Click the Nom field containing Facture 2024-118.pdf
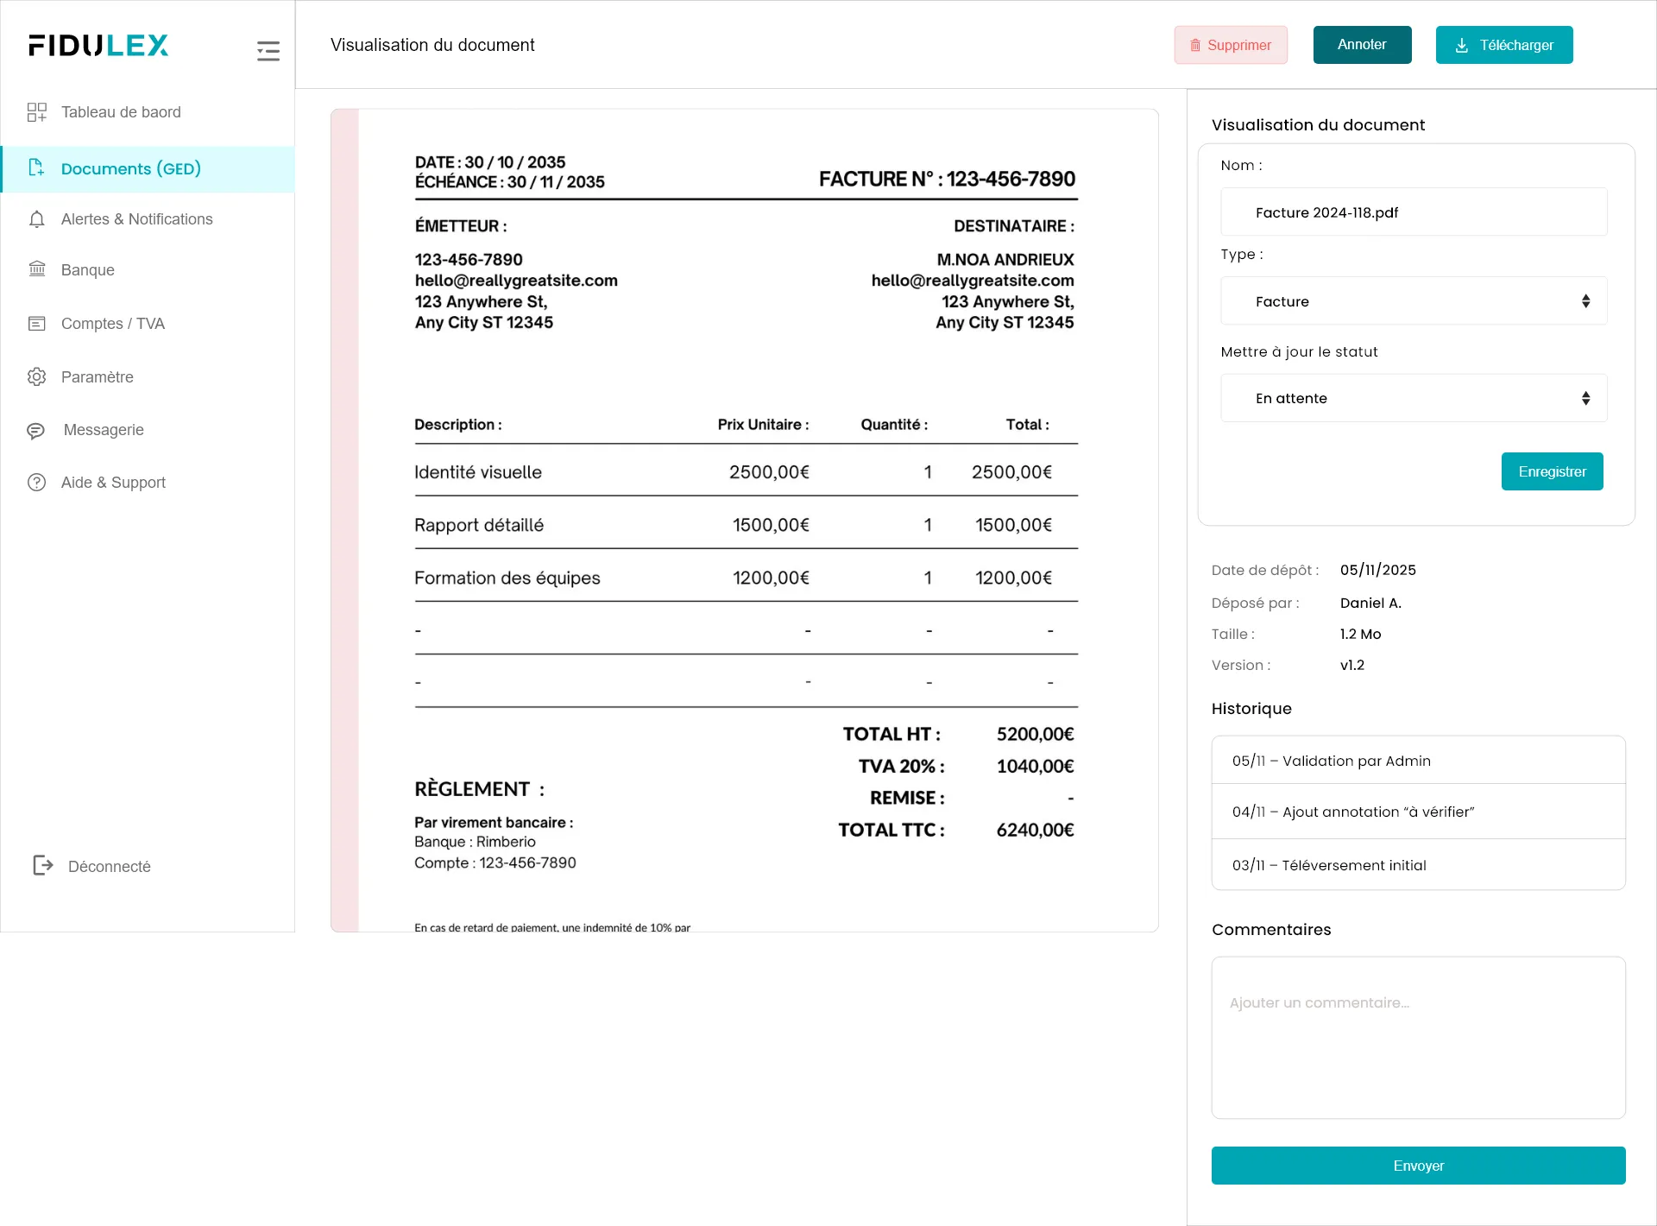Image resolution: width=1657 pixels, height=1226 pixels. point(1413,212)
